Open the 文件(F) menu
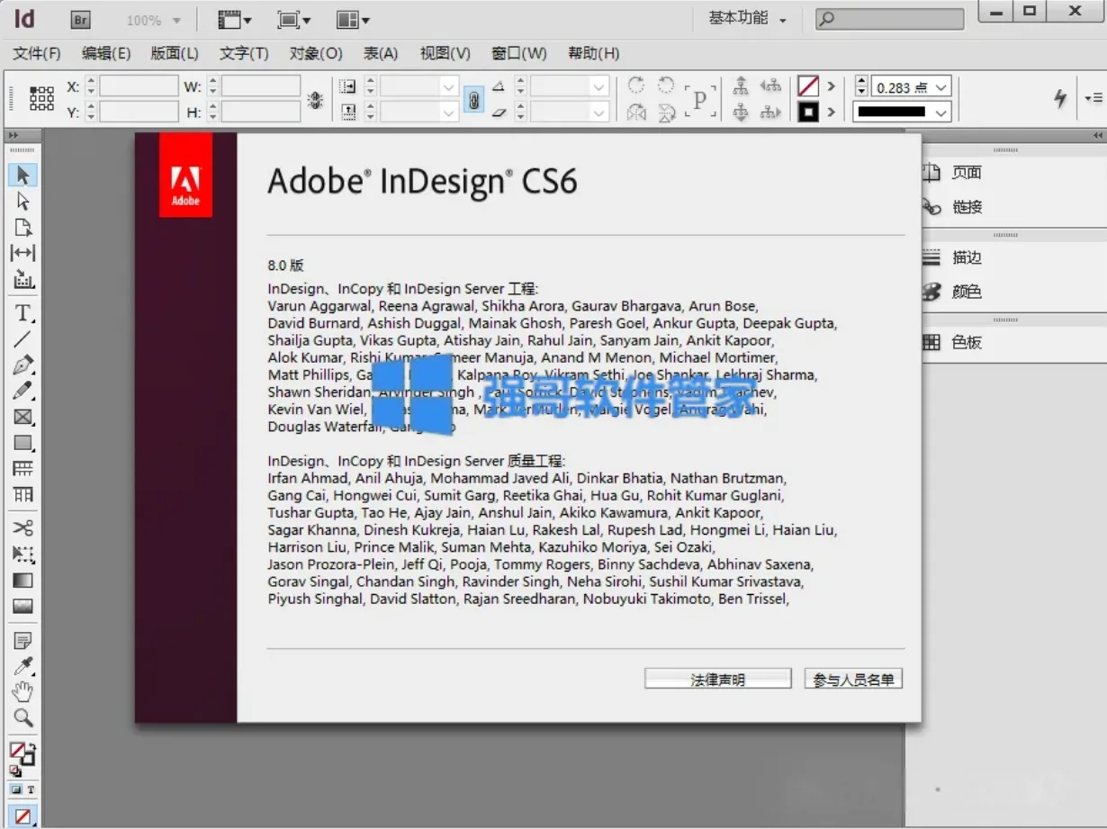Image resolution: width=1107 pixels, height=829 pixels. [x=37, y=53]
